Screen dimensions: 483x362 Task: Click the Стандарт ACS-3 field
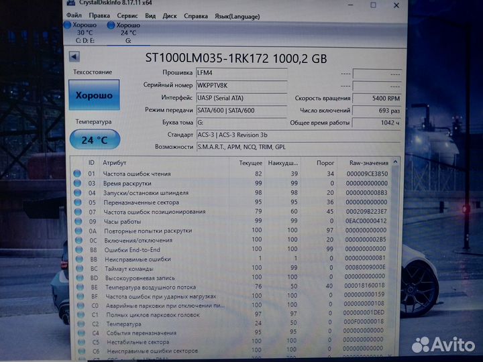click(298, 135)
